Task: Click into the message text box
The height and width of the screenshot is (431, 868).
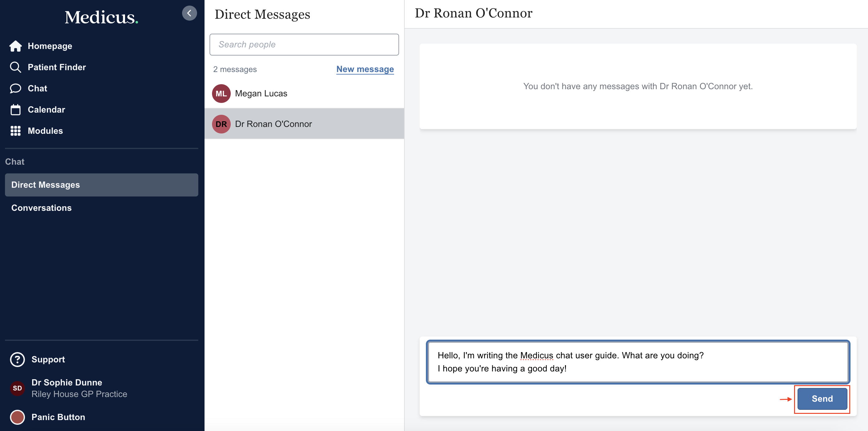Action: [638, 362]
